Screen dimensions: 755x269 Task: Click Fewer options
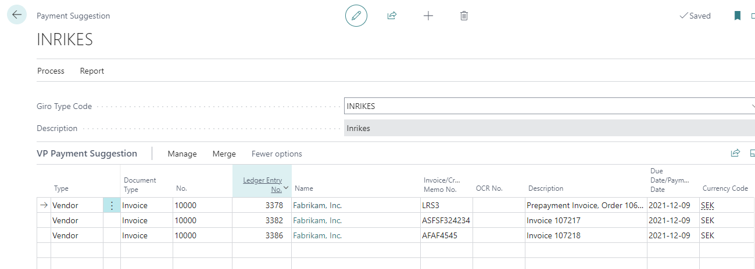(x=277, y=154)
